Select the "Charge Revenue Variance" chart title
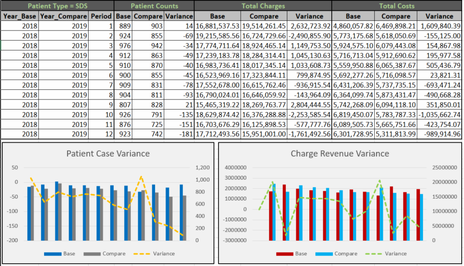 (339, 153)
